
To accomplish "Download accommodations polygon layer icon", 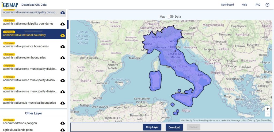I will tap(63, 123).
